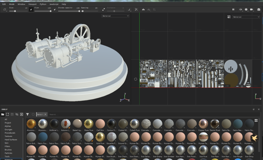This screenshot has width=263, height=160.
Task: Open the perspective projection cube dropdown
Action: [x=246, y=10]
